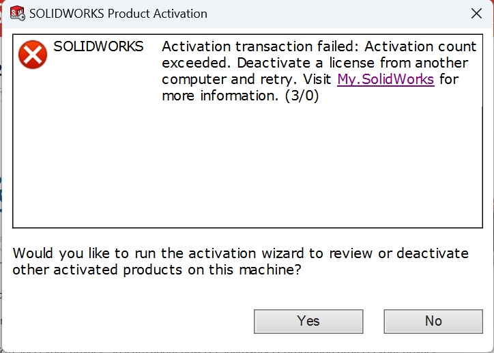Click the red error X icon

point(33,55)
